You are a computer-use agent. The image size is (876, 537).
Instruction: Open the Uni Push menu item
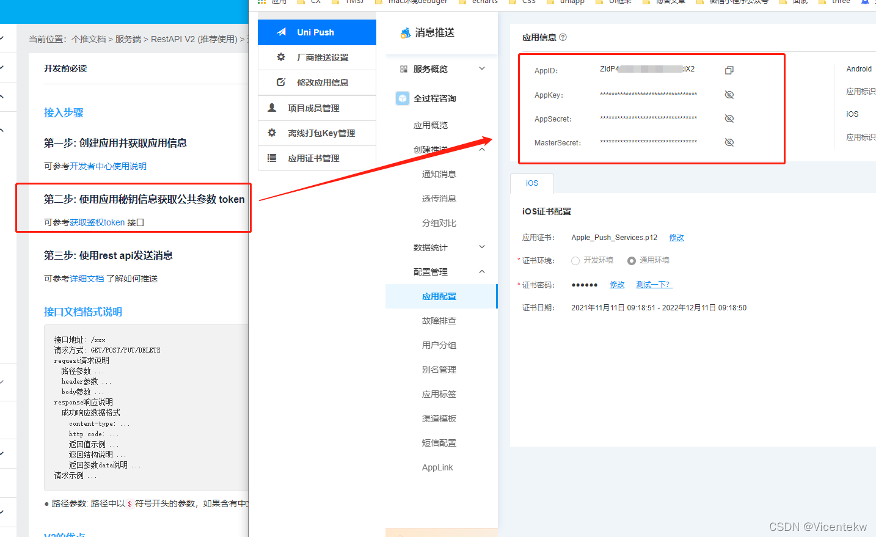point(317,32)
